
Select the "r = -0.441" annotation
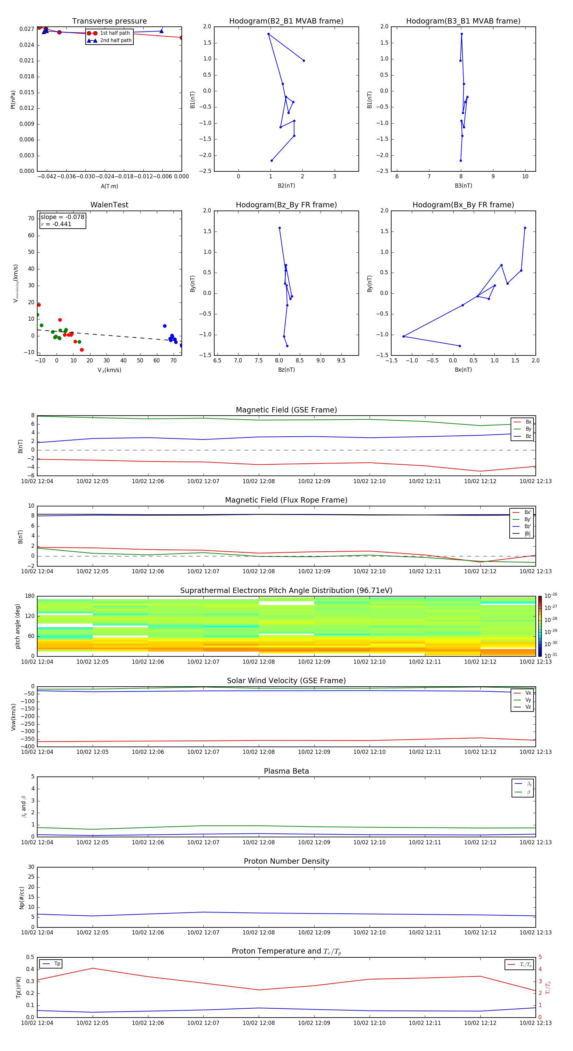coord(56,225)
